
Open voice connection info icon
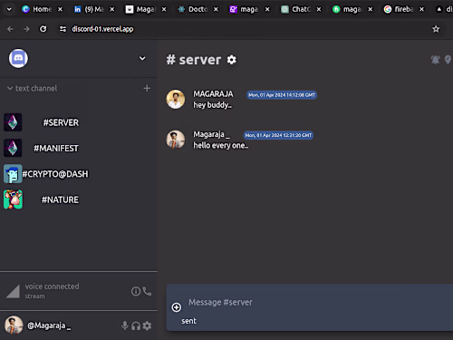[x=136, y=291]
